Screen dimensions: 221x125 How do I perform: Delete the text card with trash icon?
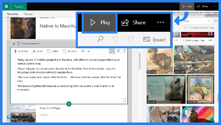124,51
